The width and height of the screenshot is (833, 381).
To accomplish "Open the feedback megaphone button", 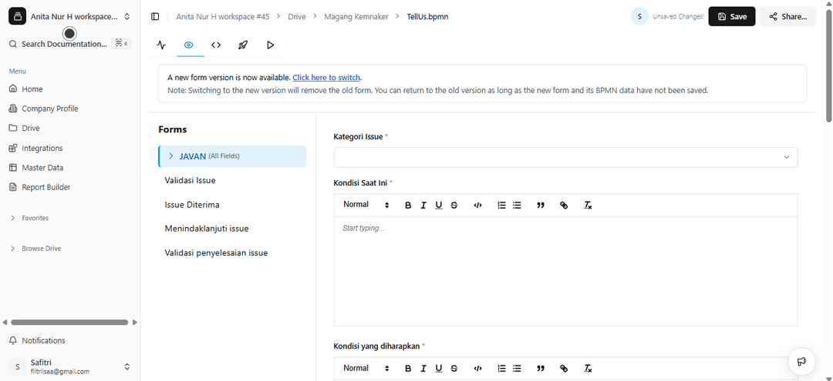I will point(801,361).
